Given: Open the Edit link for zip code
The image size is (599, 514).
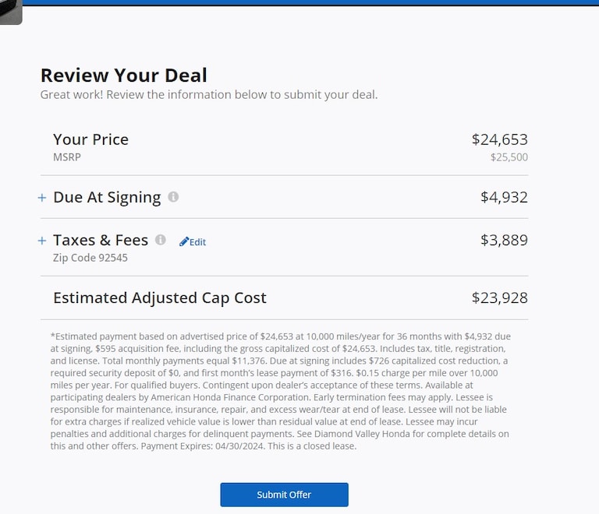Looking at the screenshot, I should (x=197, y=242).
